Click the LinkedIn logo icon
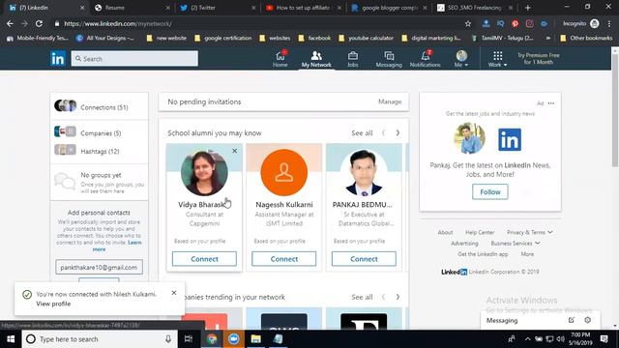Image resolution: width=619 pixels, height=348 pixels. [x=58, y=59]
